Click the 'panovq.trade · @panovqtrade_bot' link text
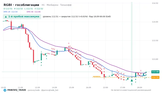Screen dimensions: 165x93 point(43,90)
